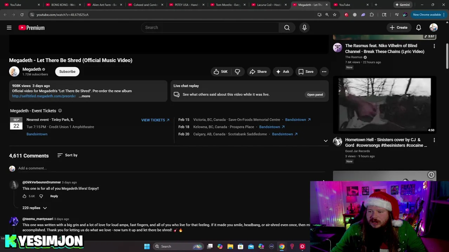Like the Megadeth video
The height and width of the screenshot is (252, 449).
click(221, 72)
